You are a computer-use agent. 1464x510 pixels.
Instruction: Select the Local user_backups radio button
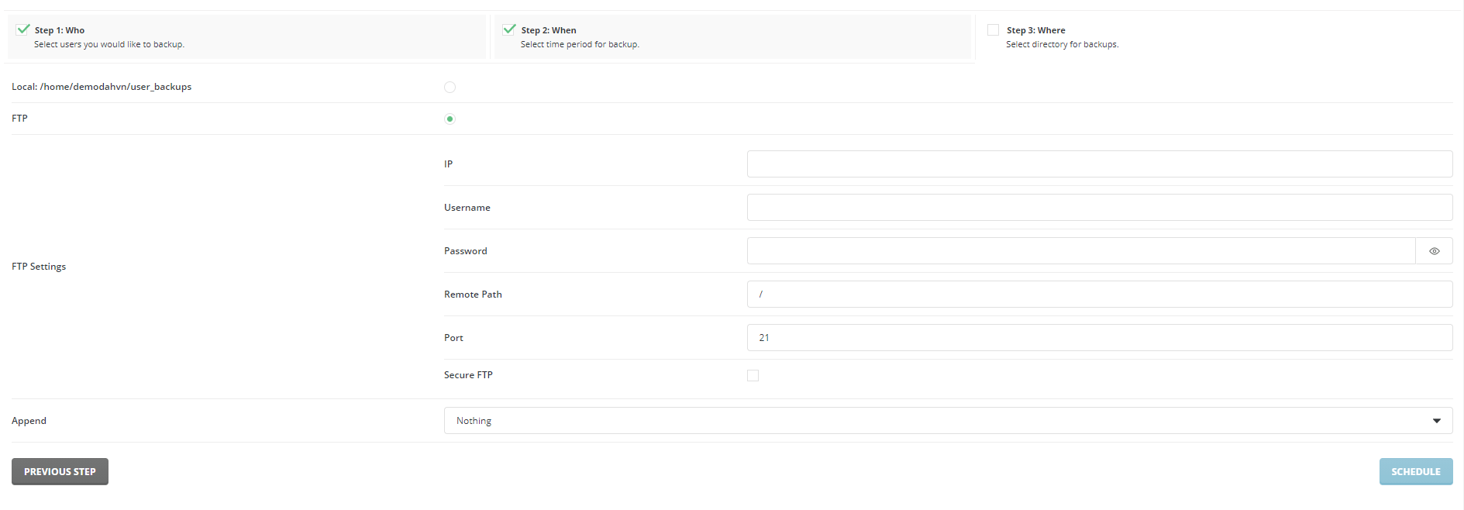pyautogui.click(x=450, y=87)
